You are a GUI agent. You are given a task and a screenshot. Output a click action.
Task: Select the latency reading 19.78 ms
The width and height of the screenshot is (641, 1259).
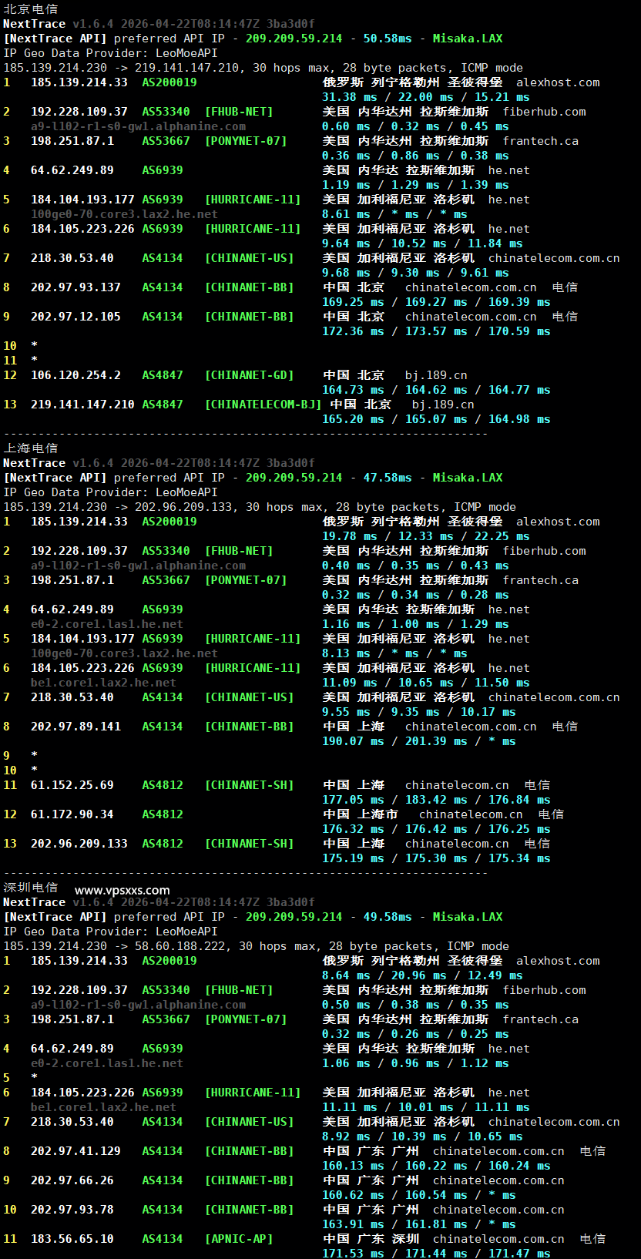tap(350, 536)
